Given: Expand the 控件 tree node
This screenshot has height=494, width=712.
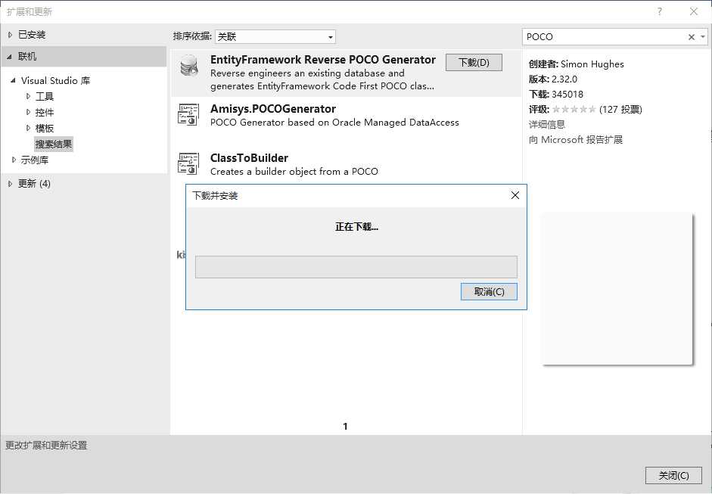Looking at the screenshot, I should coord(28,112).
